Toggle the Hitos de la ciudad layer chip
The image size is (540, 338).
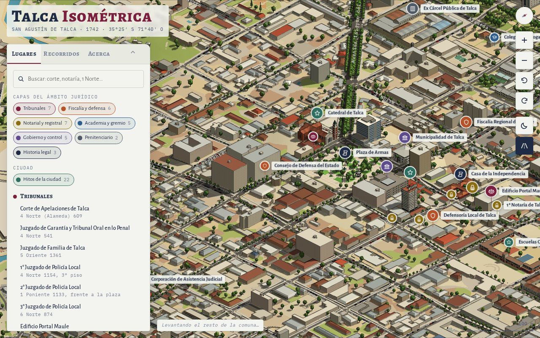(43, 180)
